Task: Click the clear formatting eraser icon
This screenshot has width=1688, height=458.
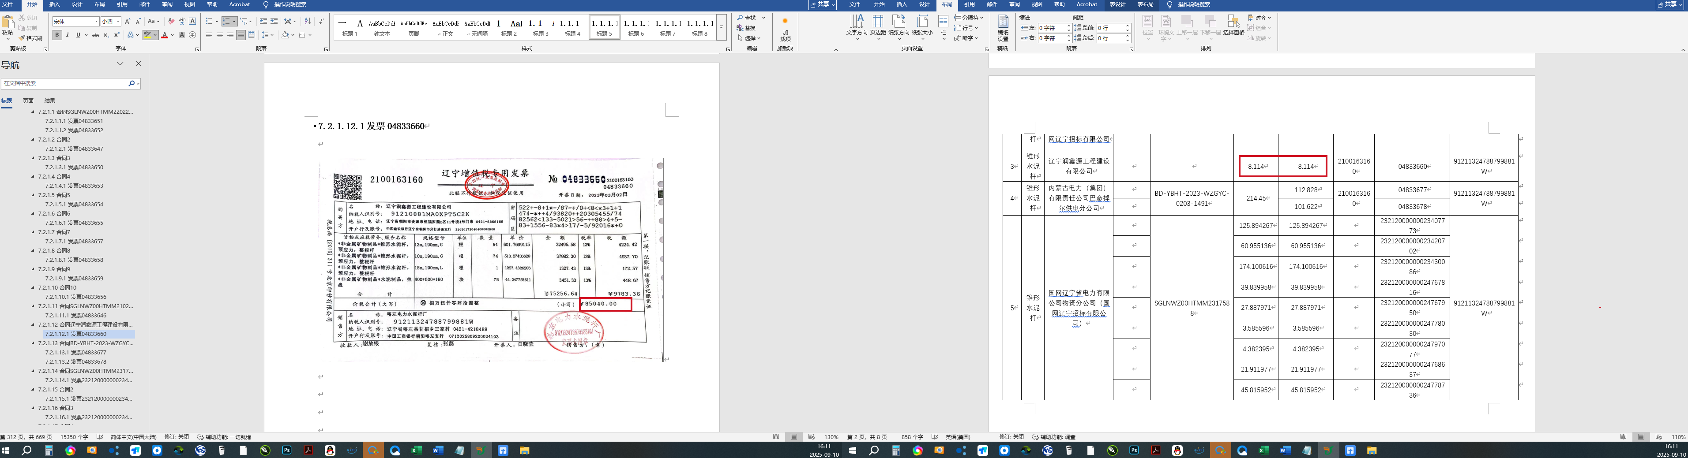Action: tap(171, 22)
